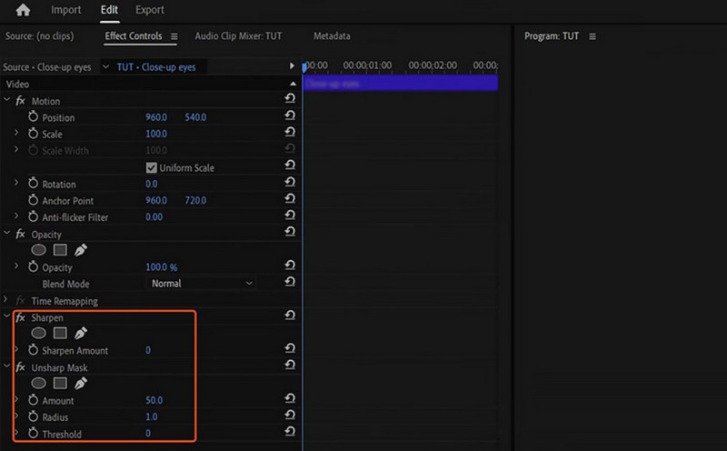
Task: Reset the Position parameter
Action: pos(290,117)
